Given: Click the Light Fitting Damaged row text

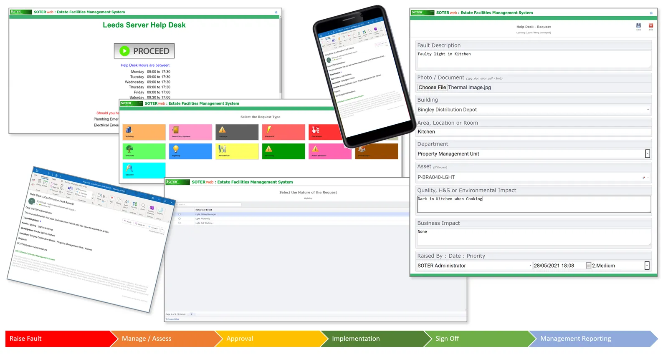Looking at the screenshot, I should pyautogui.click(x=206, y=214).
